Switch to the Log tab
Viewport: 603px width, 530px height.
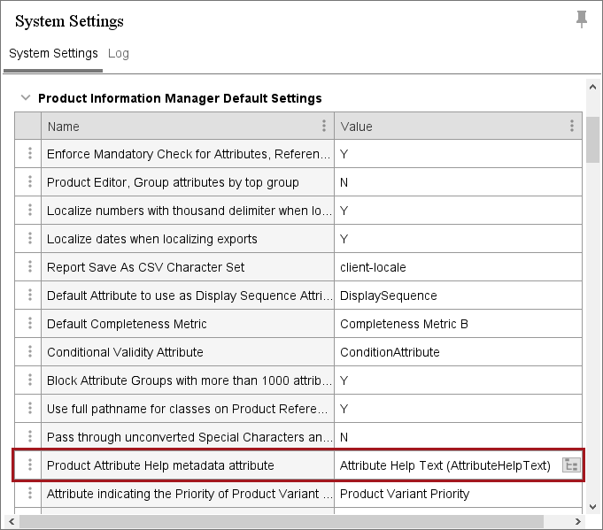pos(119,53)
